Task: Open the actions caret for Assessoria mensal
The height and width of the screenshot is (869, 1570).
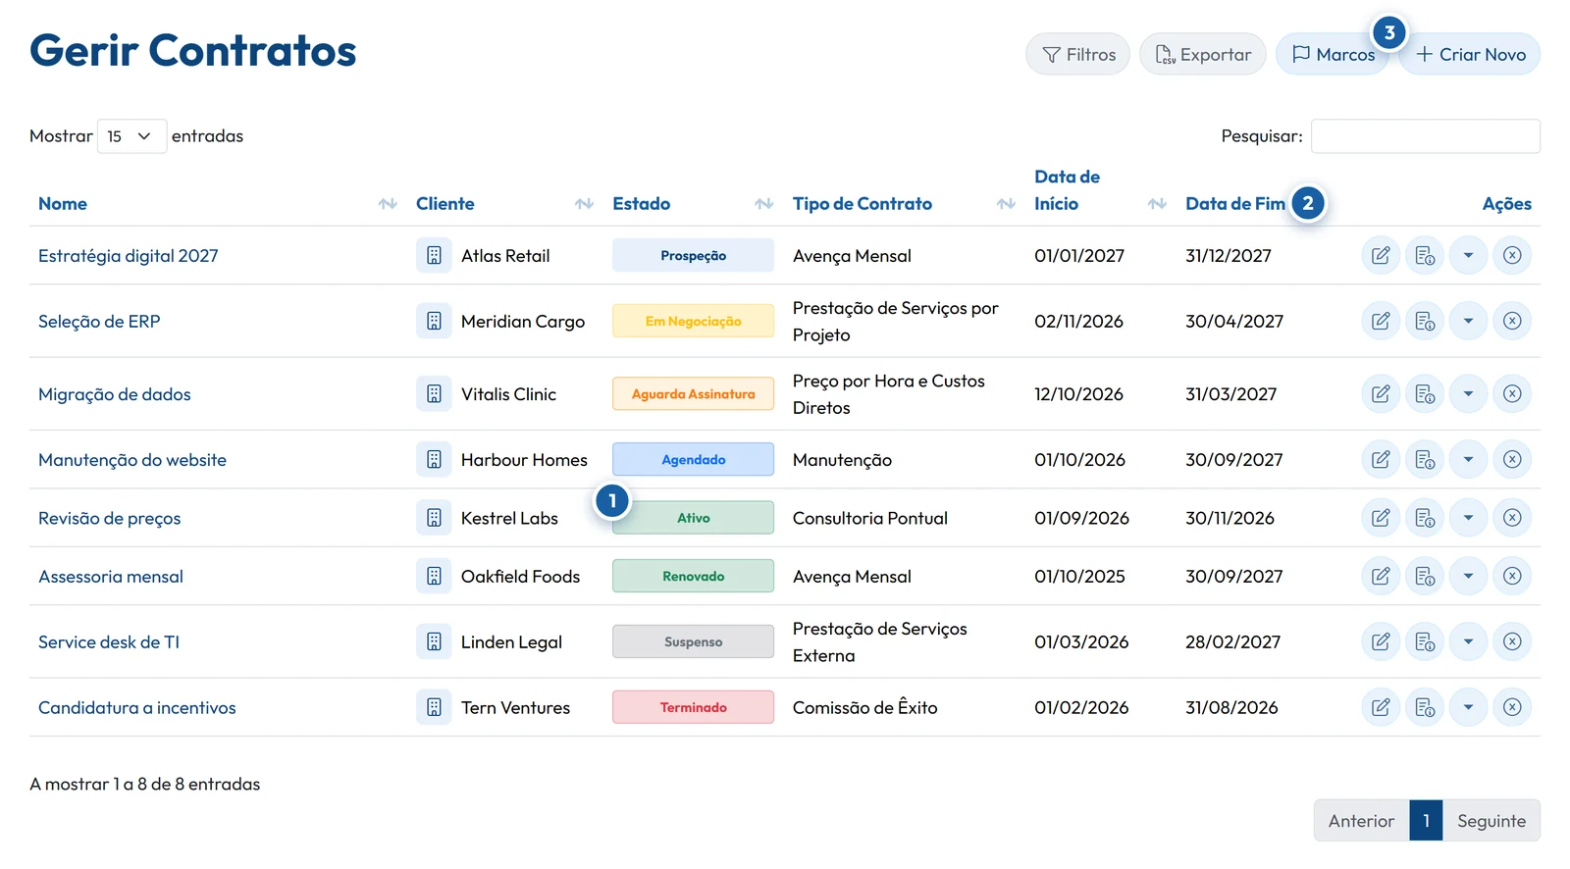Action: tap(1468, 577)
